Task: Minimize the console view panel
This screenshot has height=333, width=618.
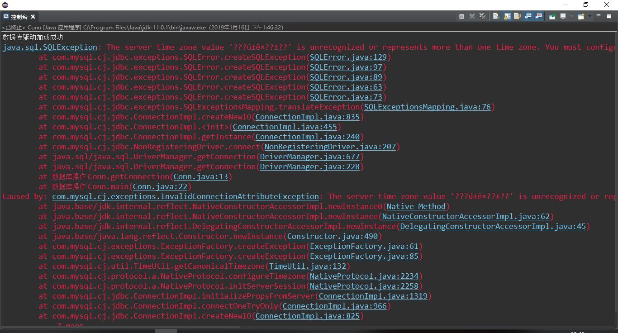Action: tap(599, 15)
